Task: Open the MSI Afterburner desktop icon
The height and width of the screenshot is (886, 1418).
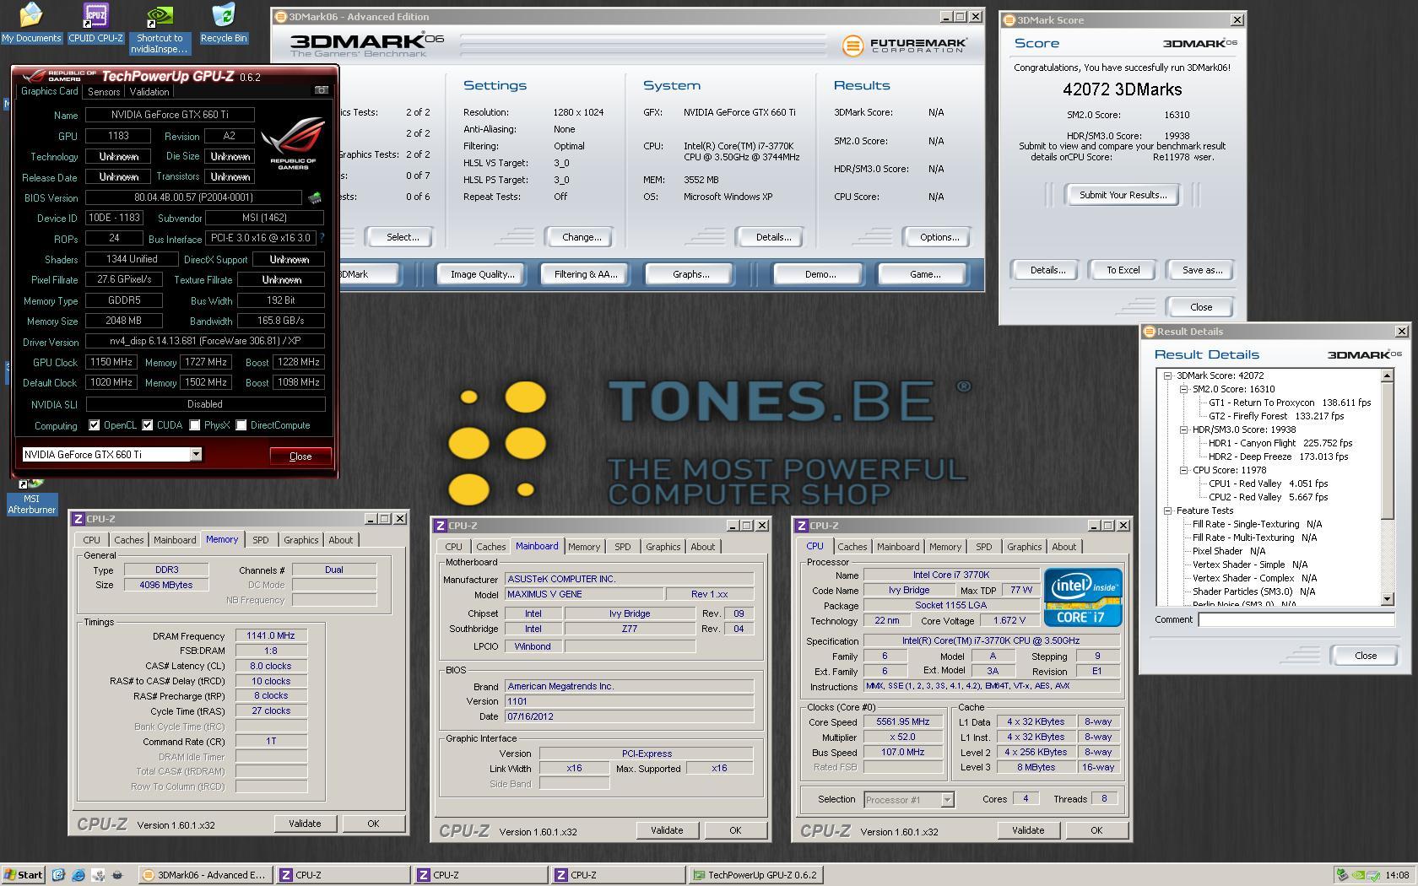Action: (x=31, y=497)
